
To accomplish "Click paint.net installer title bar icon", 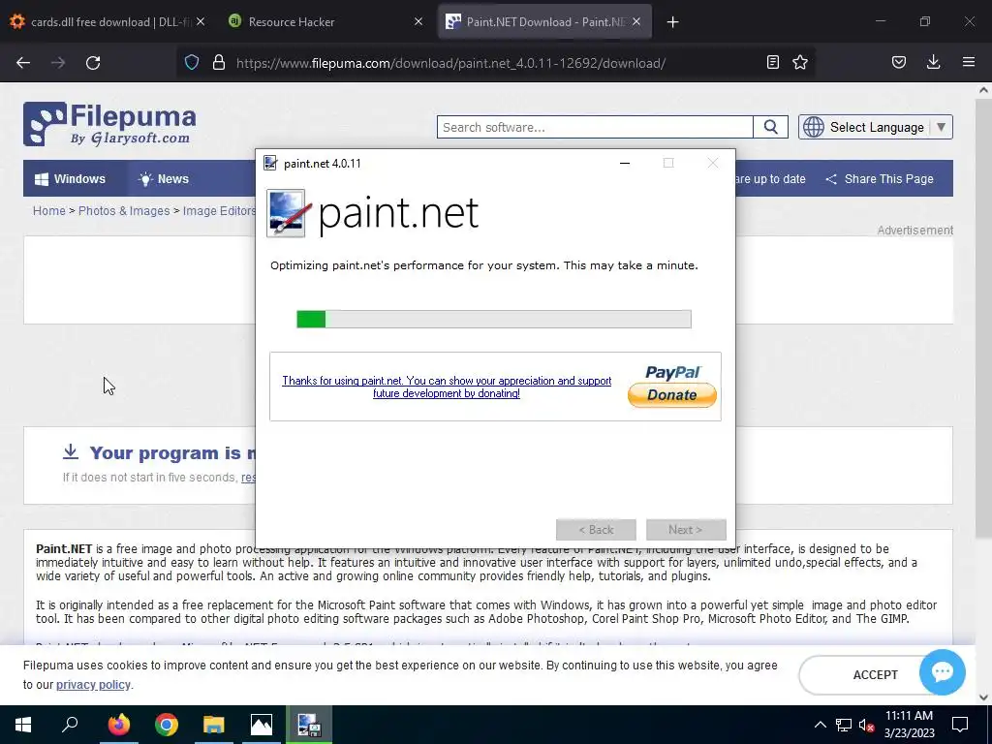I will click(270, 163).
